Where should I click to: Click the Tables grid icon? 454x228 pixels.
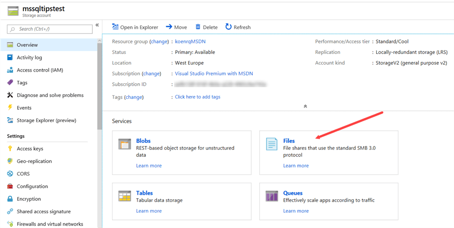(x=125, y=196)
